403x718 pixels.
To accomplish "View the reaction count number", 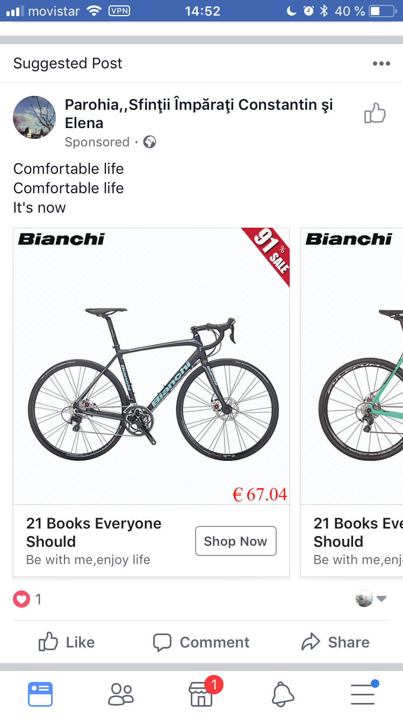I will pos(38,599).
